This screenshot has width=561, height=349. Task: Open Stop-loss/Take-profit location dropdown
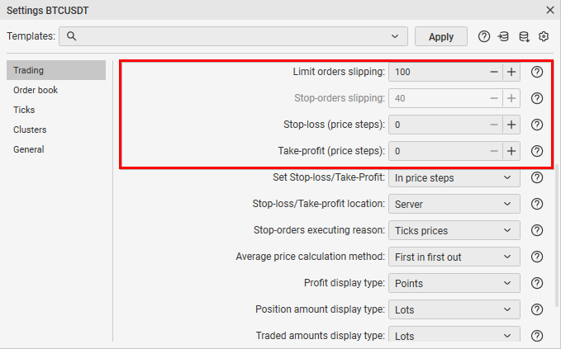coord(454,204)
